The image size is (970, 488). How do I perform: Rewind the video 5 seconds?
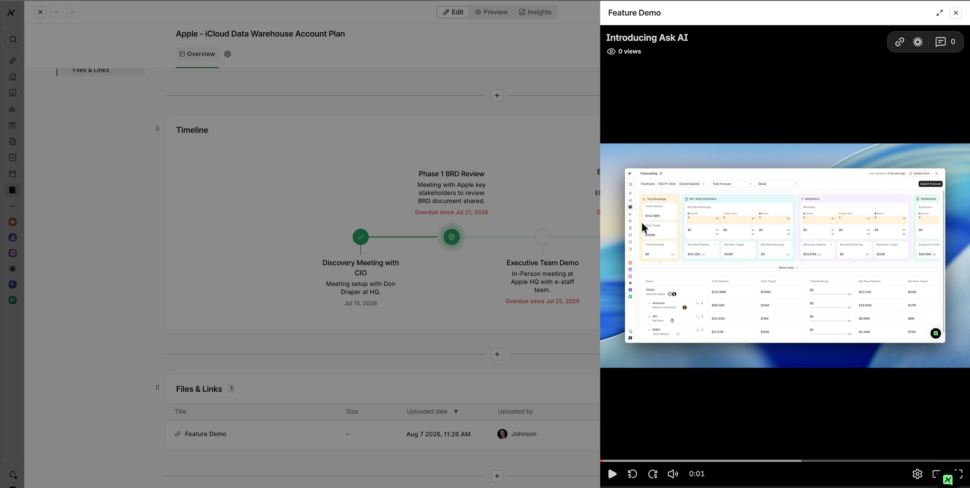pyautogui.click(x=632, y=474)
